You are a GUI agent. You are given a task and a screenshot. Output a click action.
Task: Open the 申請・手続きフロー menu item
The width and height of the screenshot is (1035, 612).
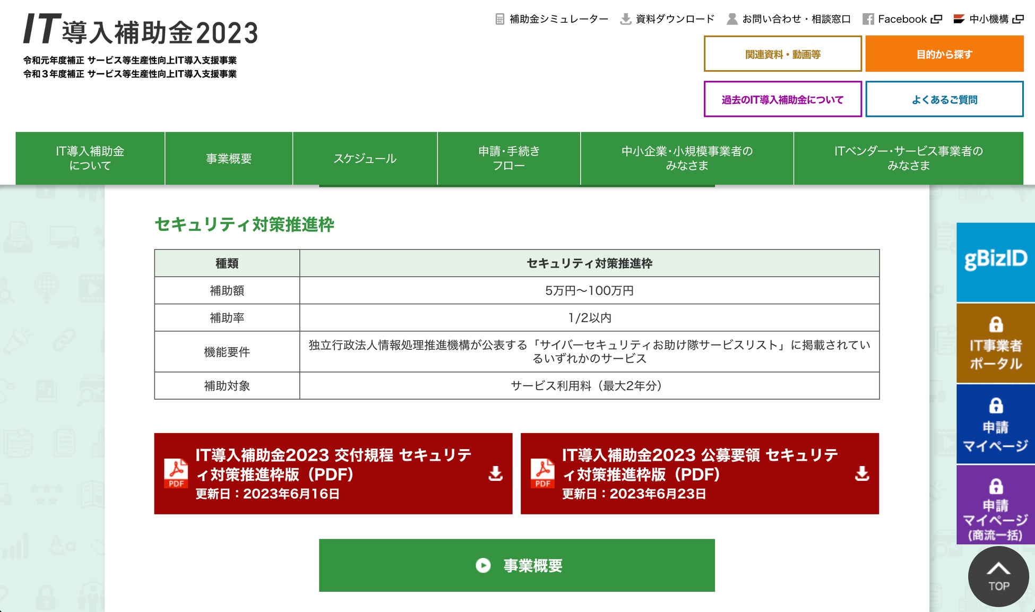tap(508, 158)
